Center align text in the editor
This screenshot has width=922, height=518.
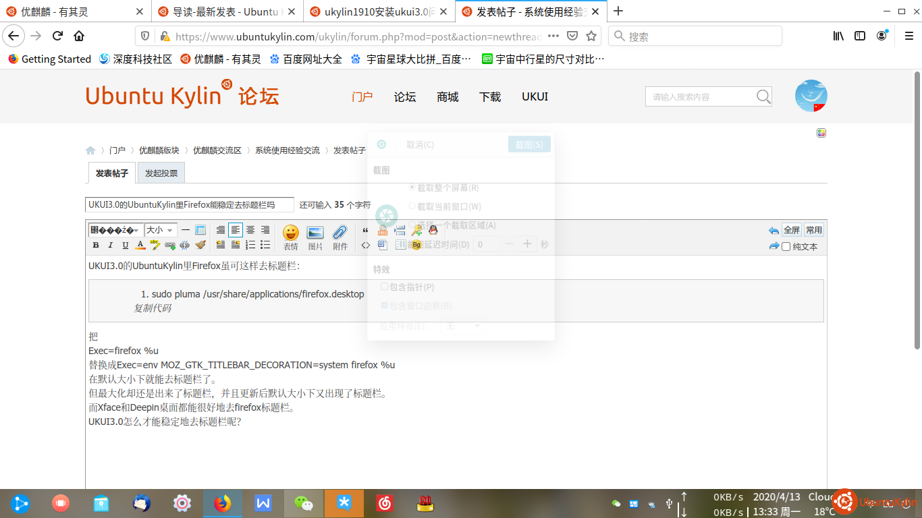point(250,230)
